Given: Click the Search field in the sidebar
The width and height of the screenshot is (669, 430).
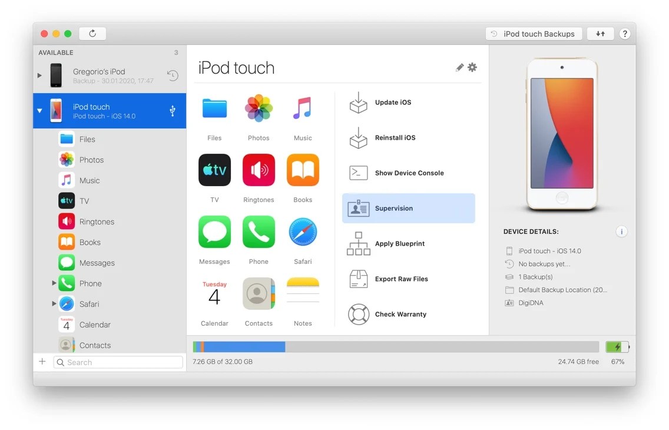Looking at the screenshot, I should coord(118,362).
